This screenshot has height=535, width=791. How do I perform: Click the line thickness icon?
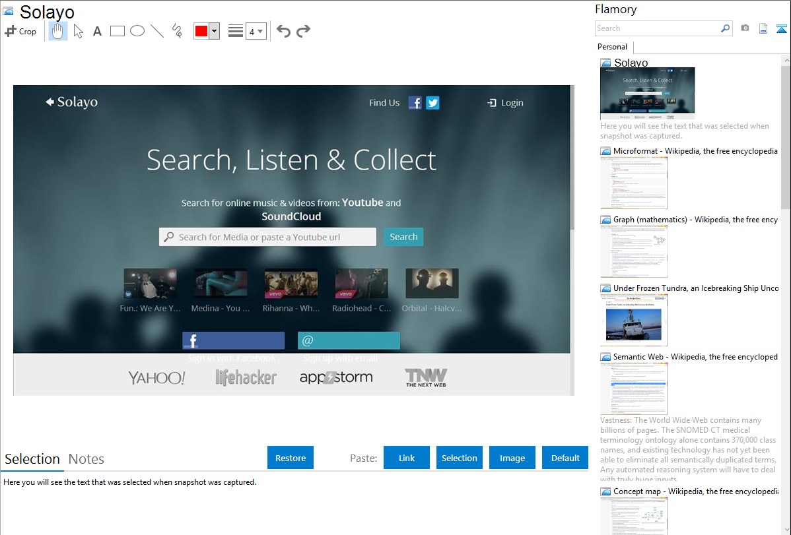pos(235,31)
